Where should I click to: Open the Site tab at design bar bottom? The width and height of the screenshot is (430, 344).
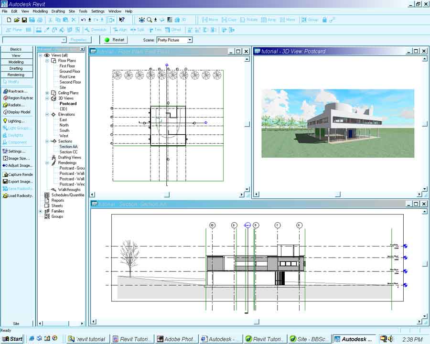pyautogui.click(x=16, y=324)
